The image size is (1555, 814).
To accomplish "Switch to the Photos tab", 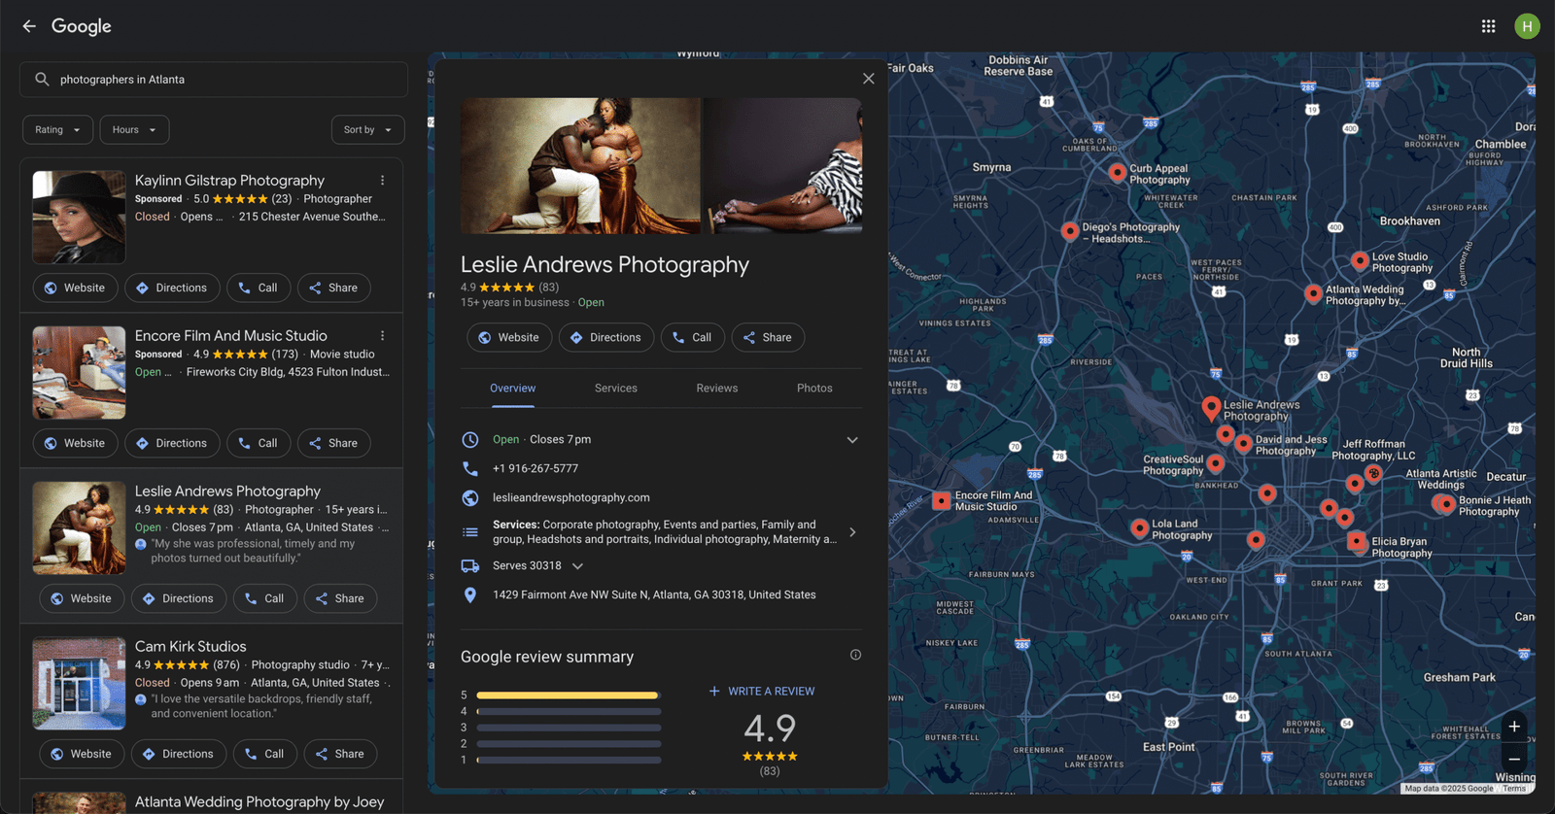I will click(814, 388).
